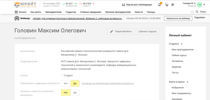The height and width of the screenshot is (100, 210).
Task: Click the pencil icon in Редактировать button
Action: (x=112, y=32)
